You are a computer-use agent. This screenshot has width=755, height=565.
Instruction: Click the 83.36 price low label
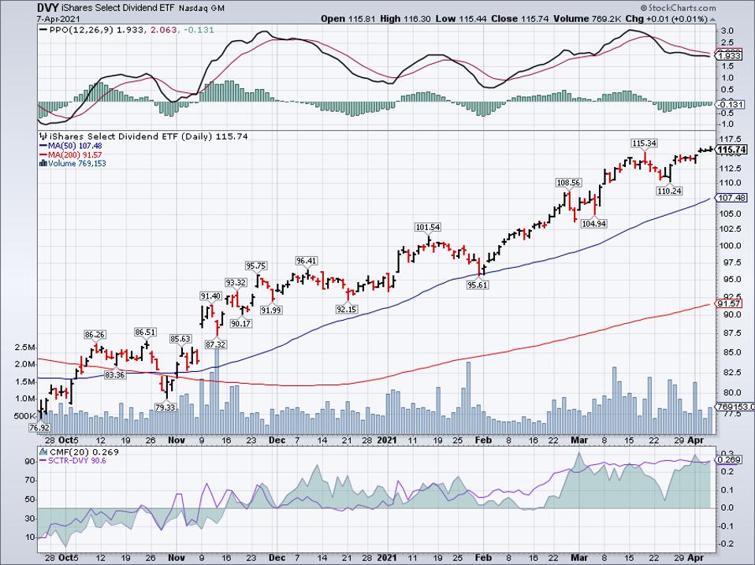pyautogui.click(x=114, y=375)
